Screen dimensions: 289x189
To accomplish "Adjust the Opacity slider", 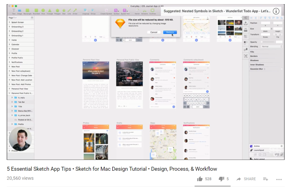I will pos(268,42).
